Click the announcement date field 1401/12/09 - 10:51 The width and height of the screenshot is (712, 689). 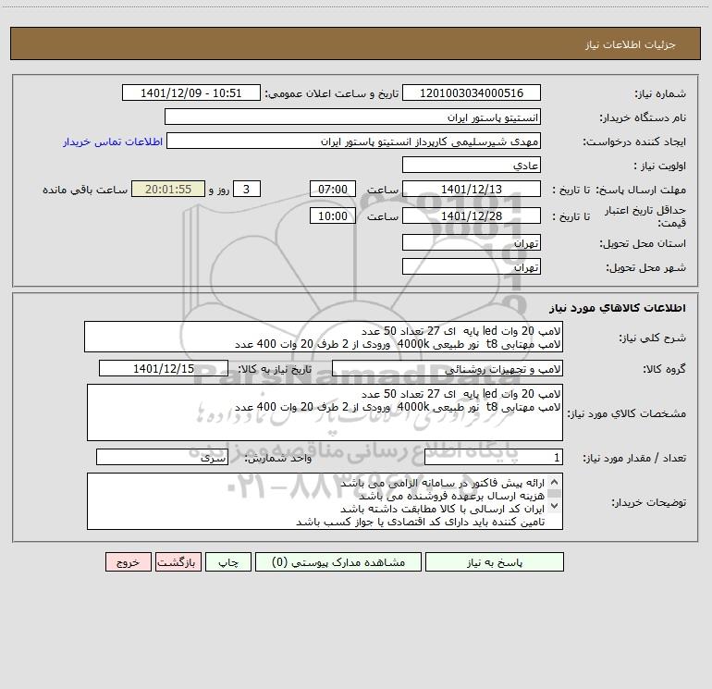pyautogui.click(x=191, y=92)
